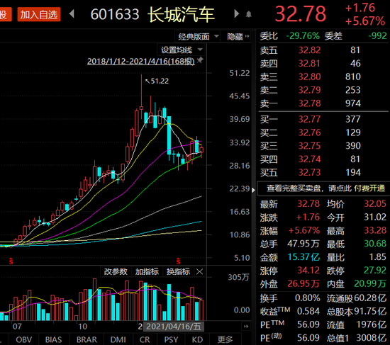
Task: Click 涨停 price 34.12
Action: (308, 270)
